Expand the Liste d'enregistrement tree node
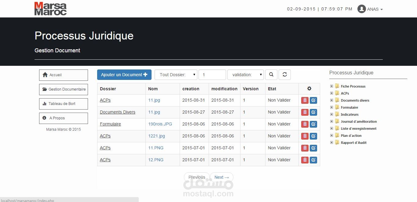 331,129
